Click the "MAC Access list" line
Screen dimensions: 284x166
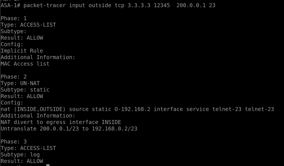(x=25, y=64)
